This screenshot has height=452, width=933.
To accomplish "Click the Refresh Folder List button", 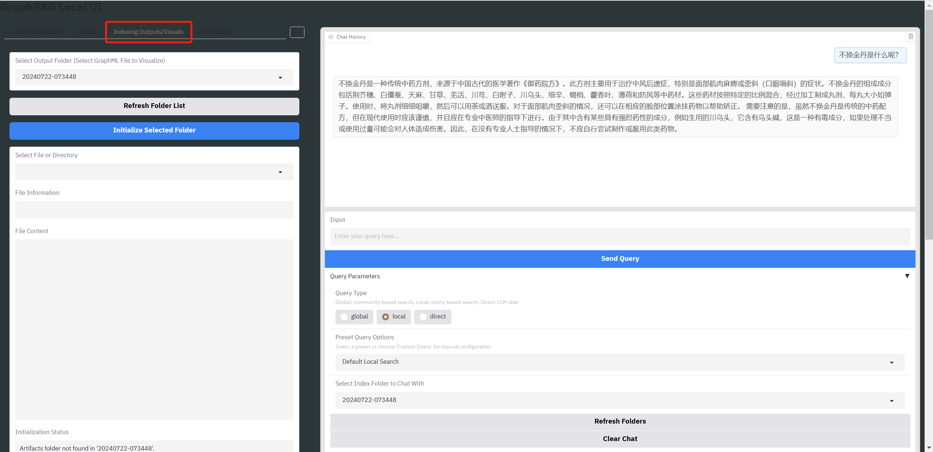I will (x=154, y=106).
